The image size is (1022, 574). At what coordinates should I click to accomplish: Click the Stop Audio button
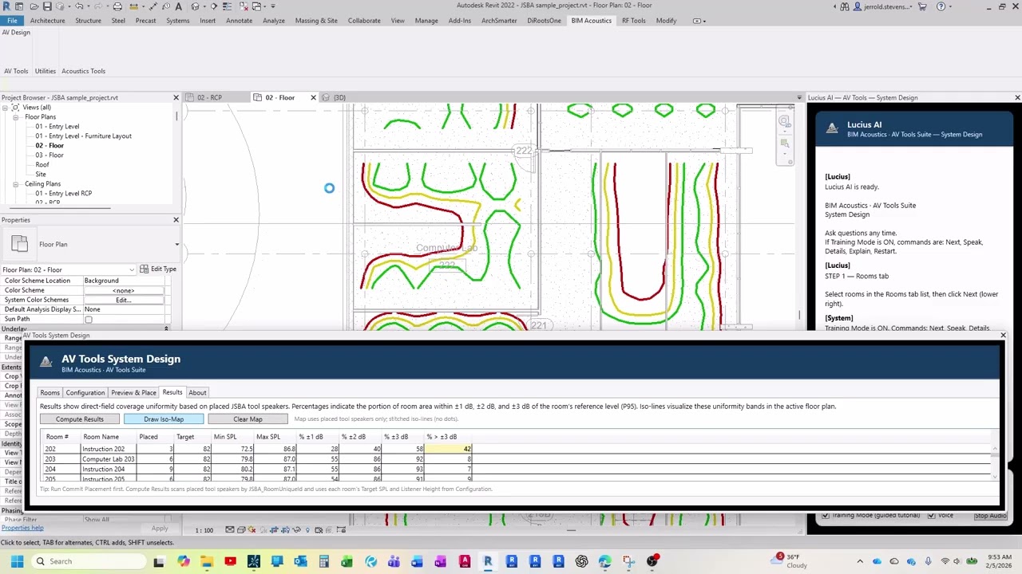(990, 516)
